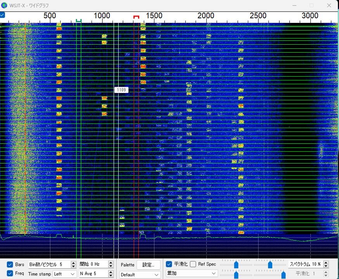Expand the 累加 spectrum mode dropdown
Image resolution: width=339 pixels, height=279 pixels.
[191, 273]
